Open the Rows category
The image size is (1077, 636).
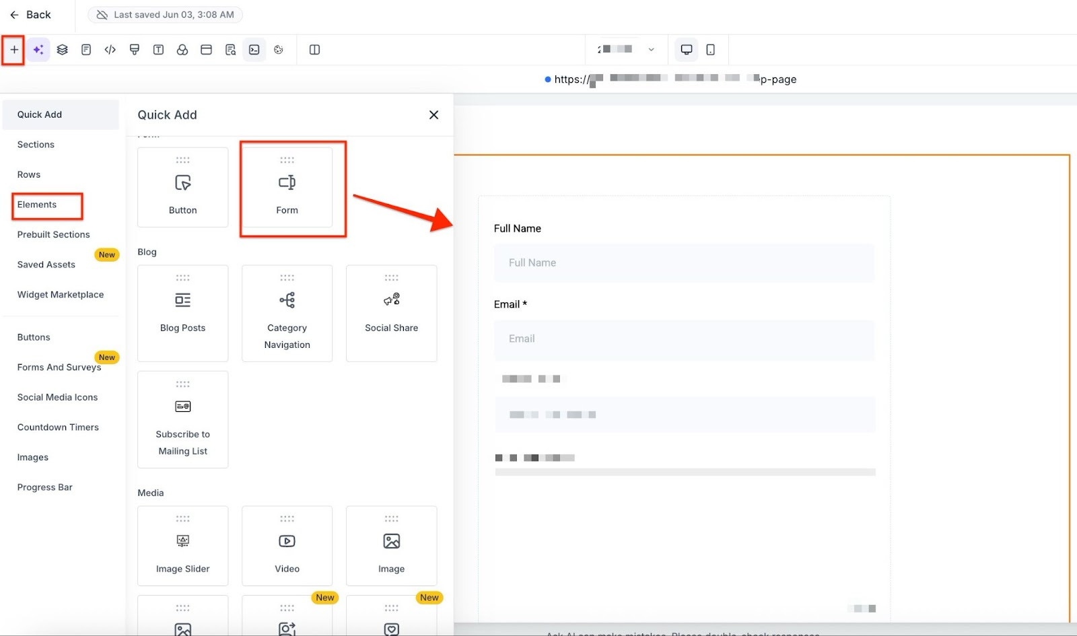pos(29,174)
